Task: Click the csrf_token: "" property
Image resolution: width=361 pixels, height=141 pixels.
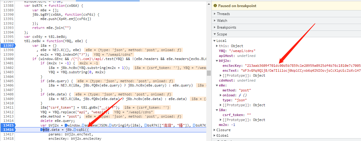Action: 237,115
